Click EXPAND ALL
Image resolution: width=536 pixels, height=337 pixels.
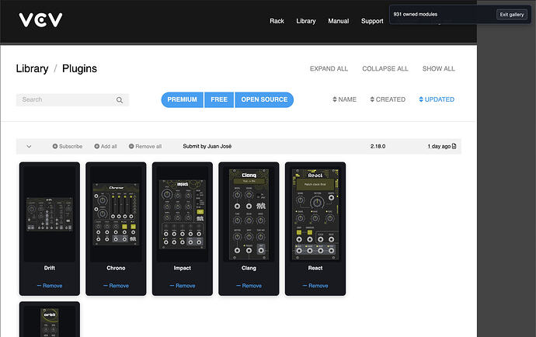(x=329, y=68)
